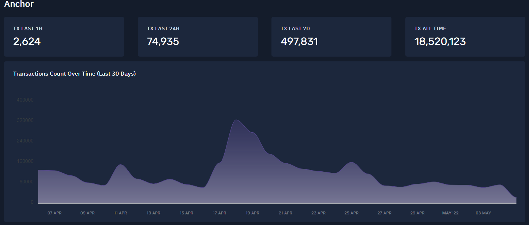This screenshot has width=529, height=225.
Task: Click the 25 APR axis label
Action: 352,213
